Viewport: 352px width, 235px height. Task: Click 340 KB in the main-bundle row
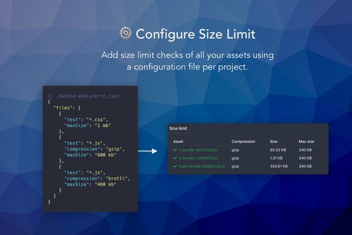305,166
